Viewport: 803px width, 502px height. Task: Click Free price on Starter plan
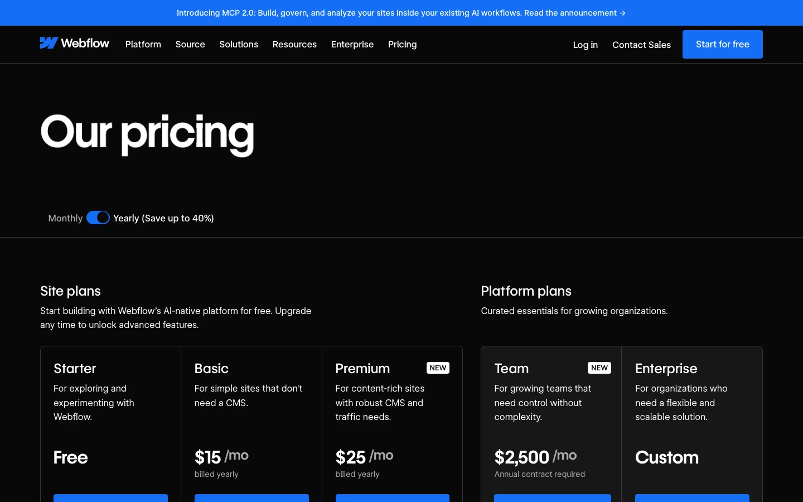(x=71, y=457)
